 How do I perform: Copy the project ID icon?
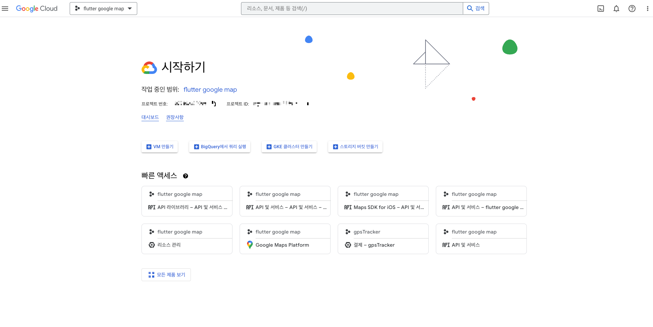(x=308, y=104)
